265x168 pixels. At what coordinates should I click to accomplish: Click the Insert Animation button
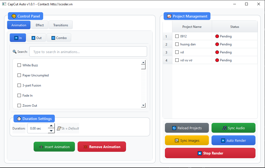pos(54,147)
